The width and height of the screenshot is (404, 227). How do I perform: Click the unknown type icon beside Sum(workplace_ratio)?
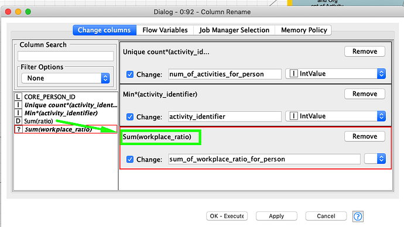[x=18, y=129]
